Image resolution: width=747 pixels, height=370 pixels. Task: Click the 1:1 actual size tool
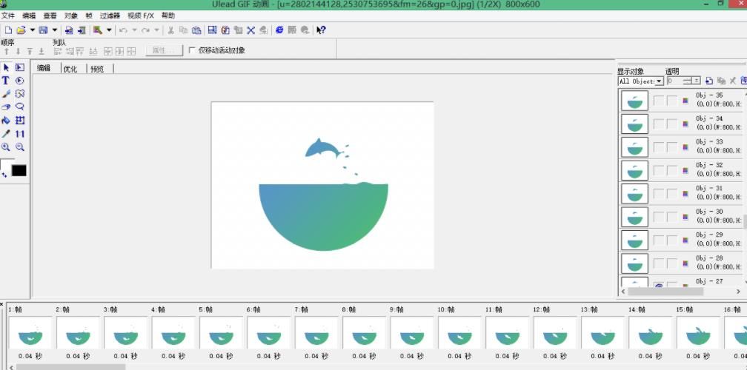(x=19, y=134)
